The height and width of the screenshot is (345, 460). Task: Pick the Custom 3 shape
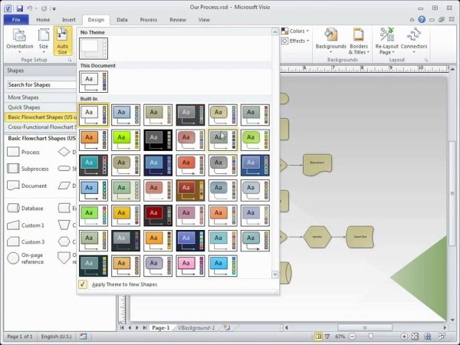(26, 242)
